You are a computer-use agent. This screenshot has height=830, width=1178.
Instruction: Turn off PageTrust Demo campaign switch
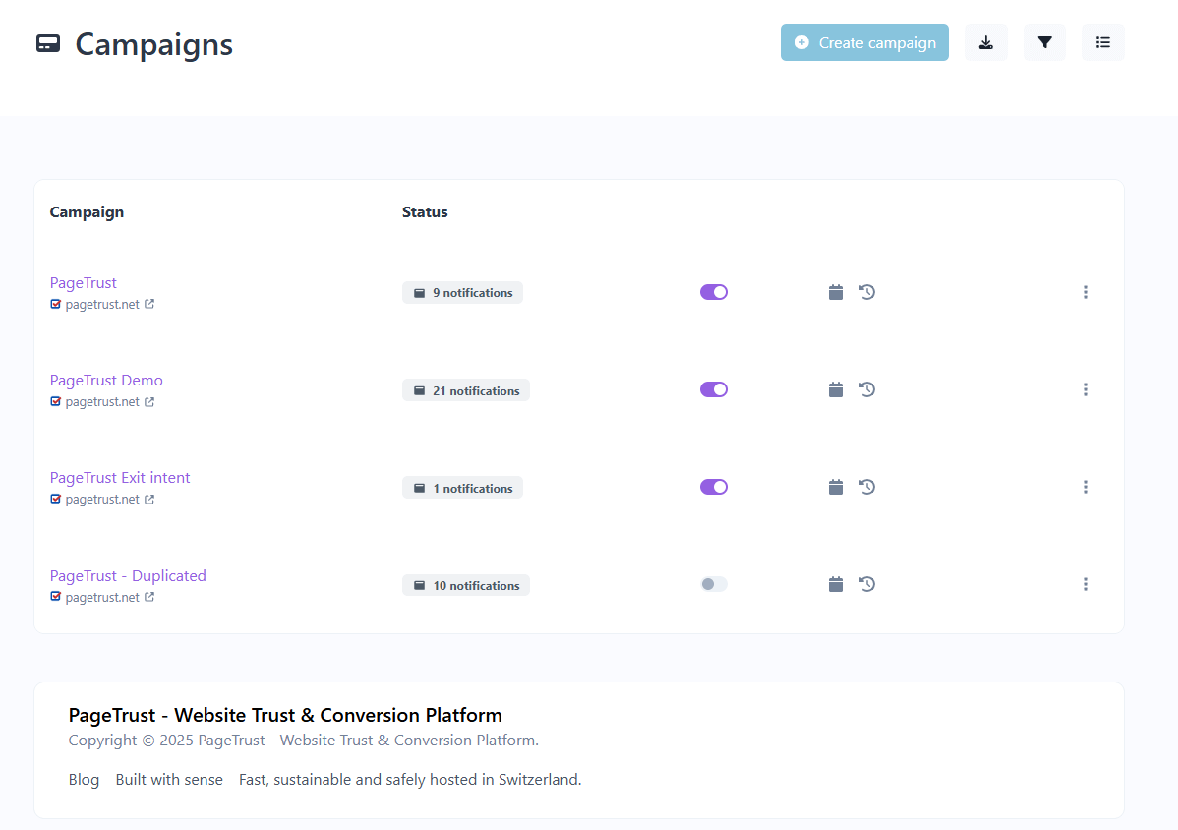pos(714,389)
